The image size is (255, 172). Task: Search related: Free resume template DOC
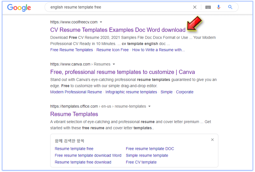tap(150, 149)
